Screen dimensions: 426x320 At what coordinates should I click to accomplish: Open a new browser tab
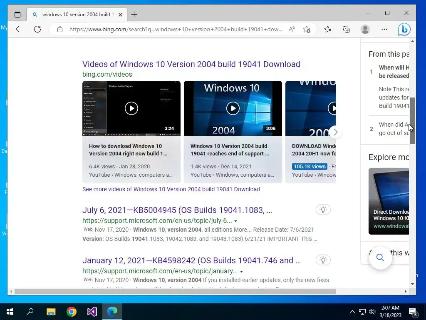pyautogui.click(x=134, y=15)
